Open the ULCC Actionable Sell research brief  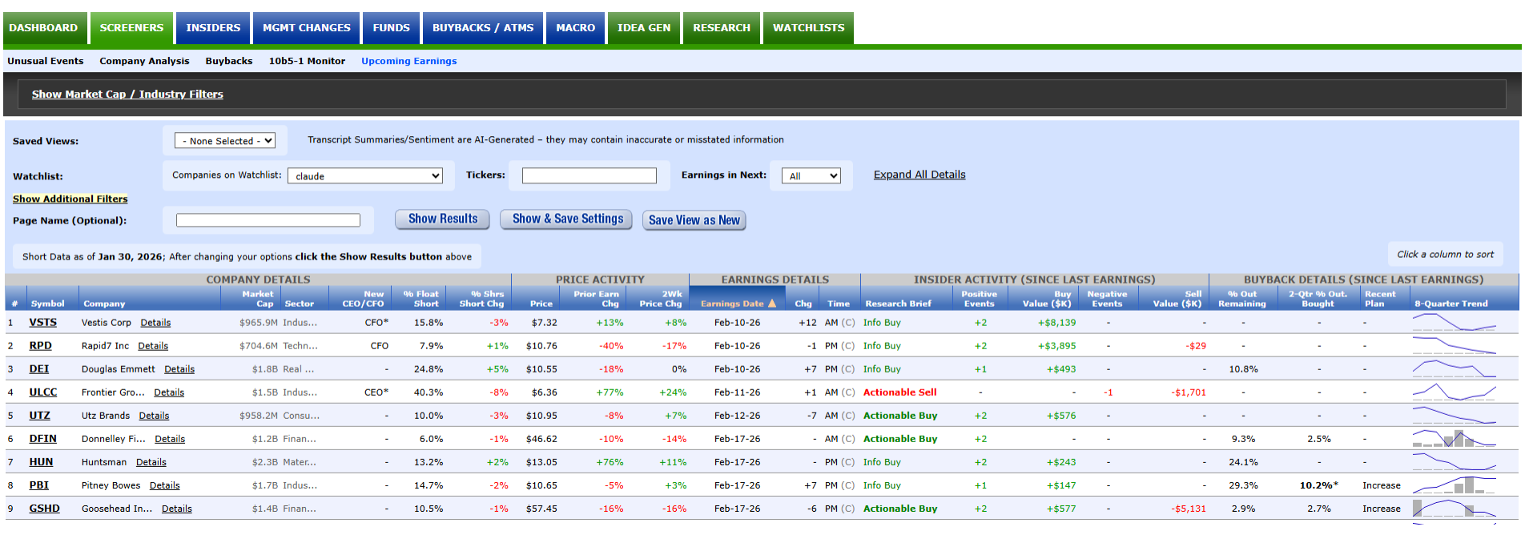coord(899,392)
